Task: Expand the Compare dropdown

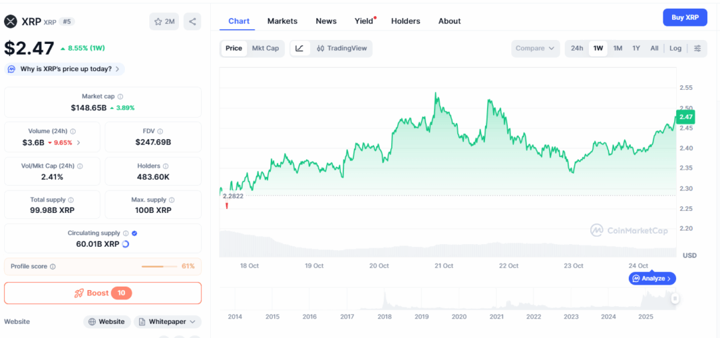Action: [x=535, y=48]
